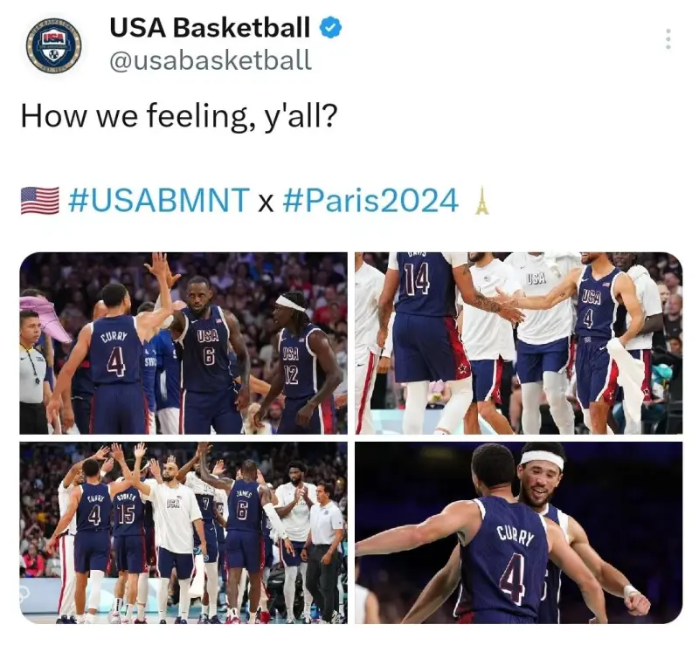The height and width of the screenshot is (652, 699).
Task: Open the #Paris2024 hashtag
Action: point(370,201)
